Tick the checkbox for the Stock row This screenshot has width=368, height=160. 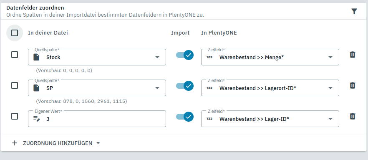[15, 55]
